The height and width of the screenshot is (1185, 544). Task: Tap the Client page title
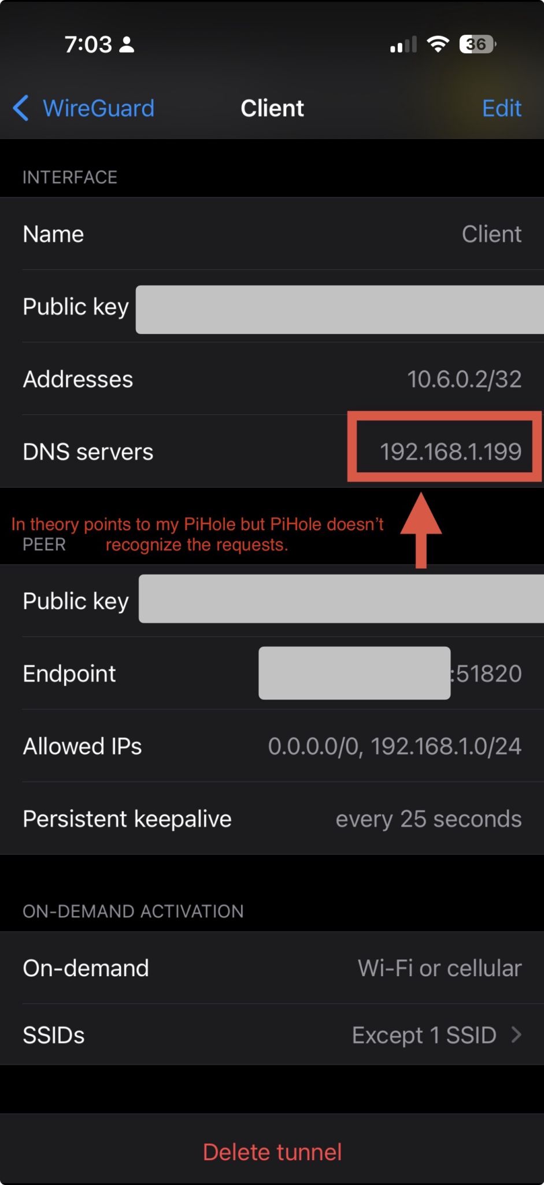tap(272, 108)
